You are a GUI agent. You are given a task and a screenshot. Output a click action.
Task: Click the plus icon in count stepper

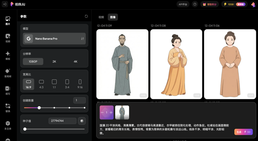111,112
